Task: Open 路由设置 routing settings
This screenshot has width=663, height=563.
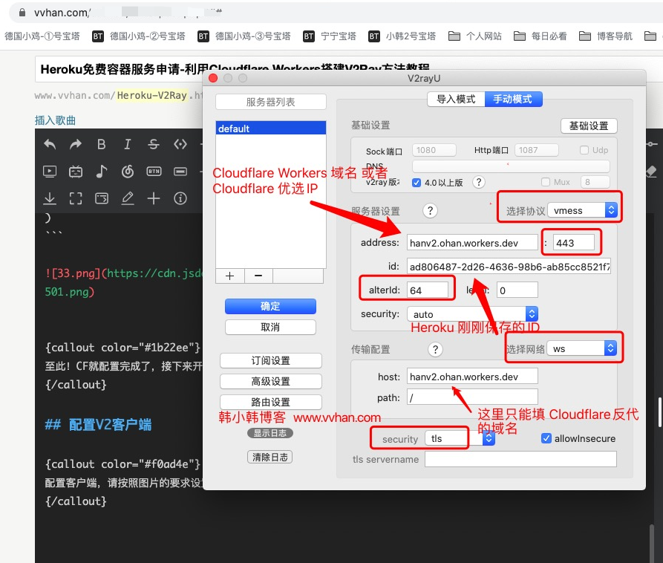Action: tap(270, 402)
